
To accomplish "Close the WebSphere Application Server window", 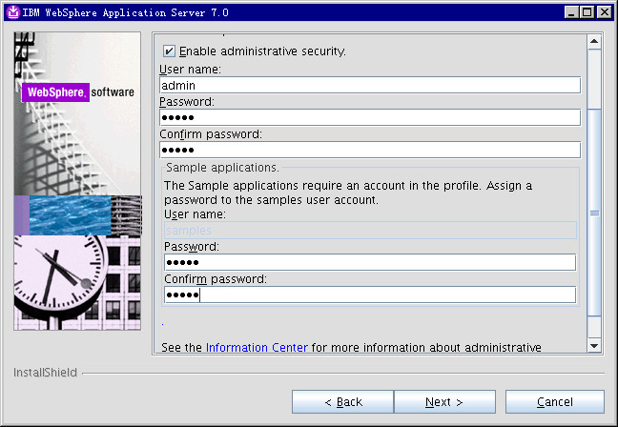I will [x=605, y=11].
